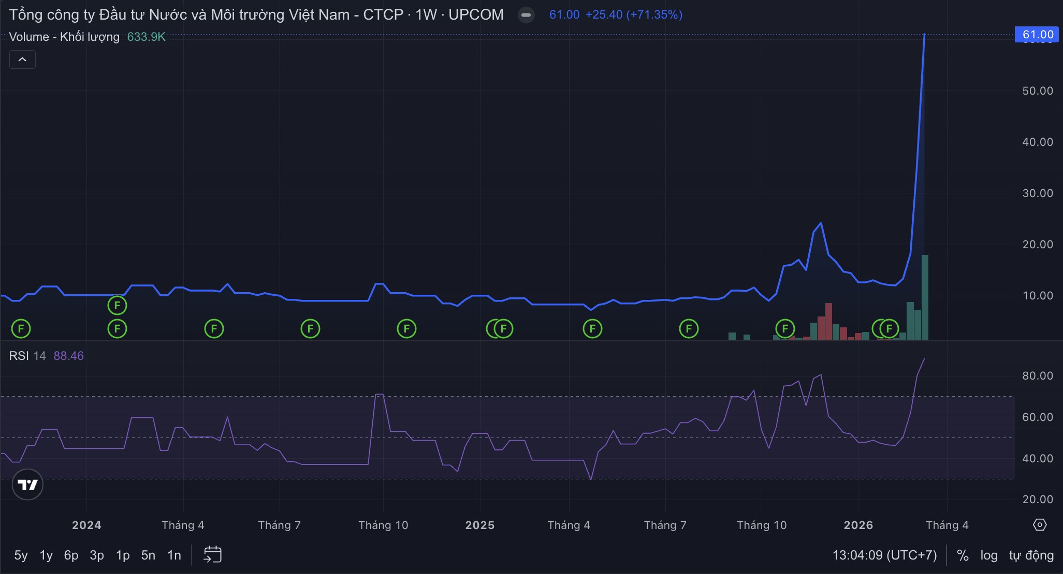1063x574 pixels.
Task: Click the TradingView logo icon
Action: (27, 485)
